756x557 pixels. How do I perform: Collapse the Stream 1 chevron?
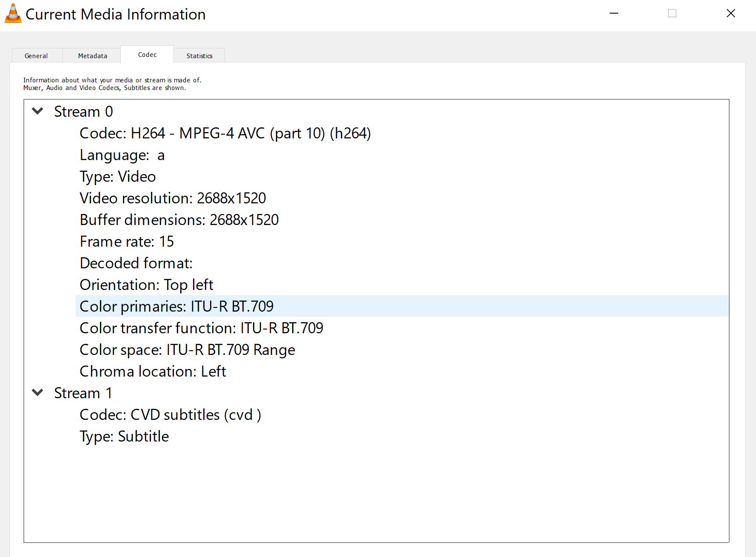pos(38,393)
